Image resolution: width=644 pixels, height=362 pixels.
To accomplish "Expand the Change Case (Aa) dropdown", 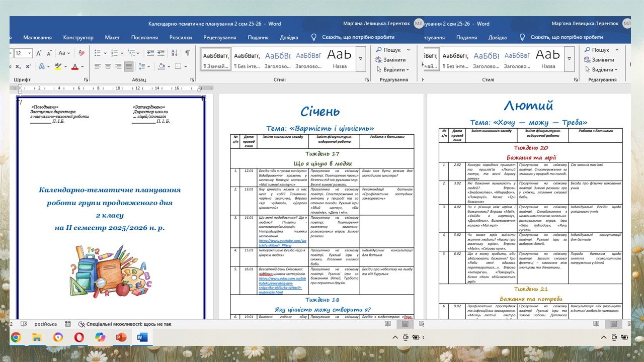I will coord(64,53).
